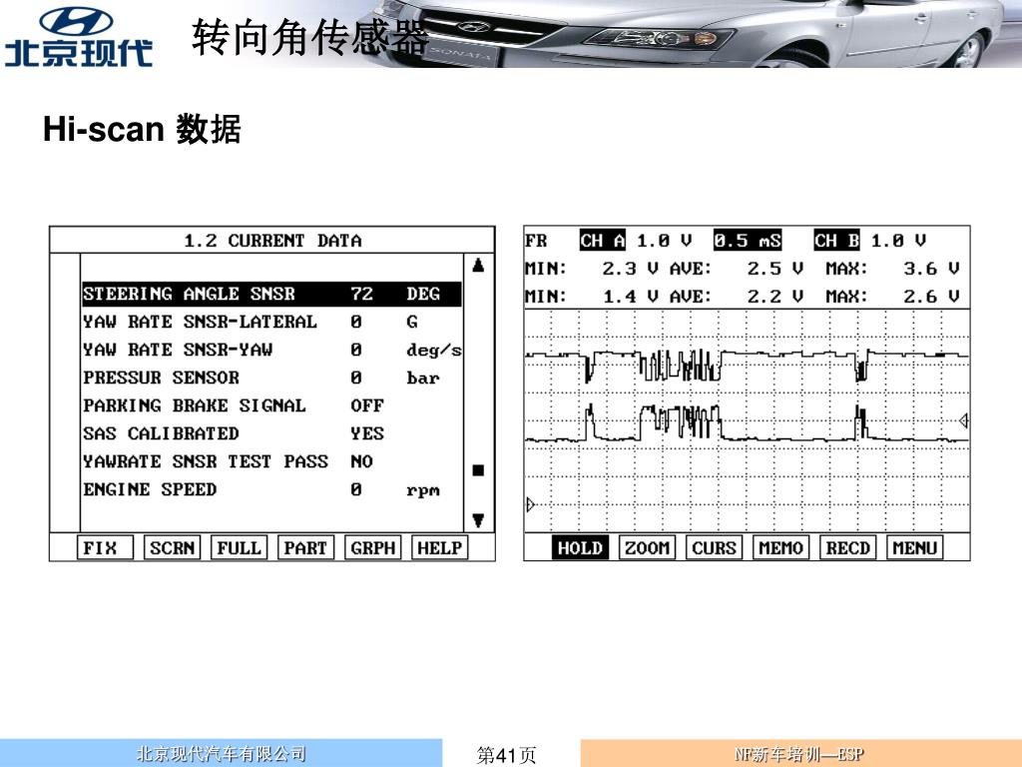The width and height of the screenshot is (1022, 767).
Task: Click the MAX: 3.6 V reading
Action: coord(892,269)
